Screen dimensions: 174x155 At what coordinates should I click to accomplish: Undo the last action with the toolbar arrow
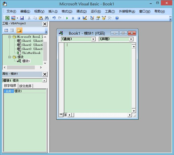coord(54,18)
